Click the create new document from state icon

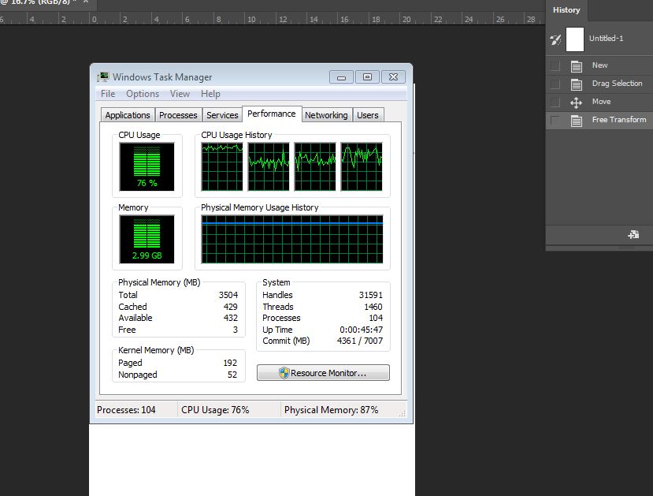[633, 235]
